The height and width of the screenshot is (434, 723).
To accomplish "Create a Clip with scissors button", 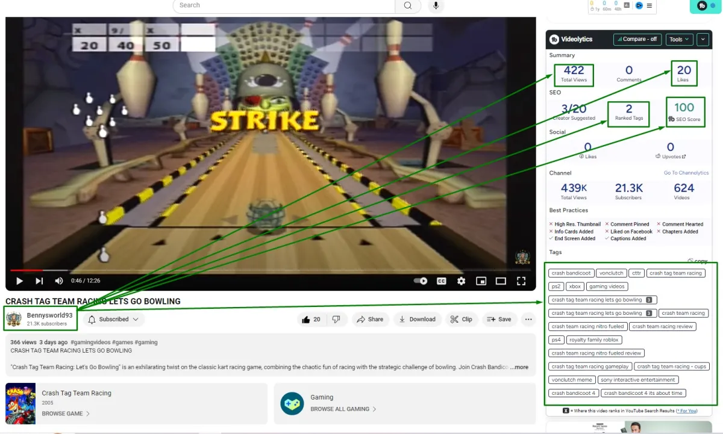I will click(x=462, y=320).
